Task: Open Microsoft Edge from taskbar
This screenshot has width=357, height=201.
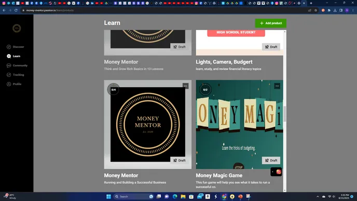Action: click(175, 196)
